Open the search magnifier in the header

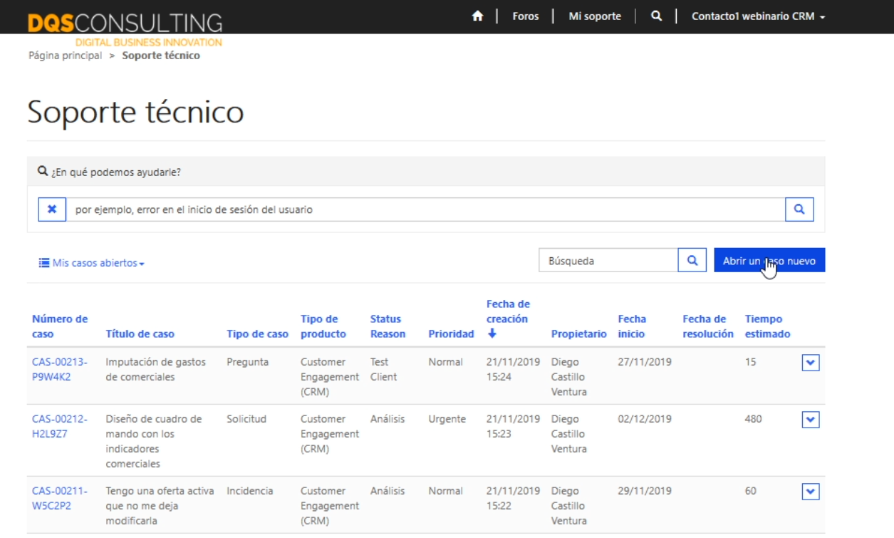[656, 16]
